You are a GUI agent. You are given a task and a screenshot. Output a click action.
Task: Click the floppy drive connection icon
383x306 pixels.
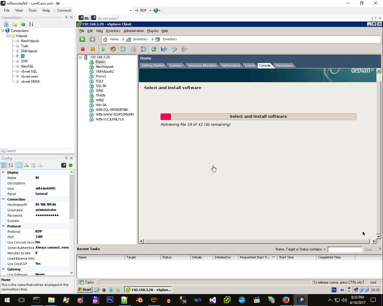[164, 49]
